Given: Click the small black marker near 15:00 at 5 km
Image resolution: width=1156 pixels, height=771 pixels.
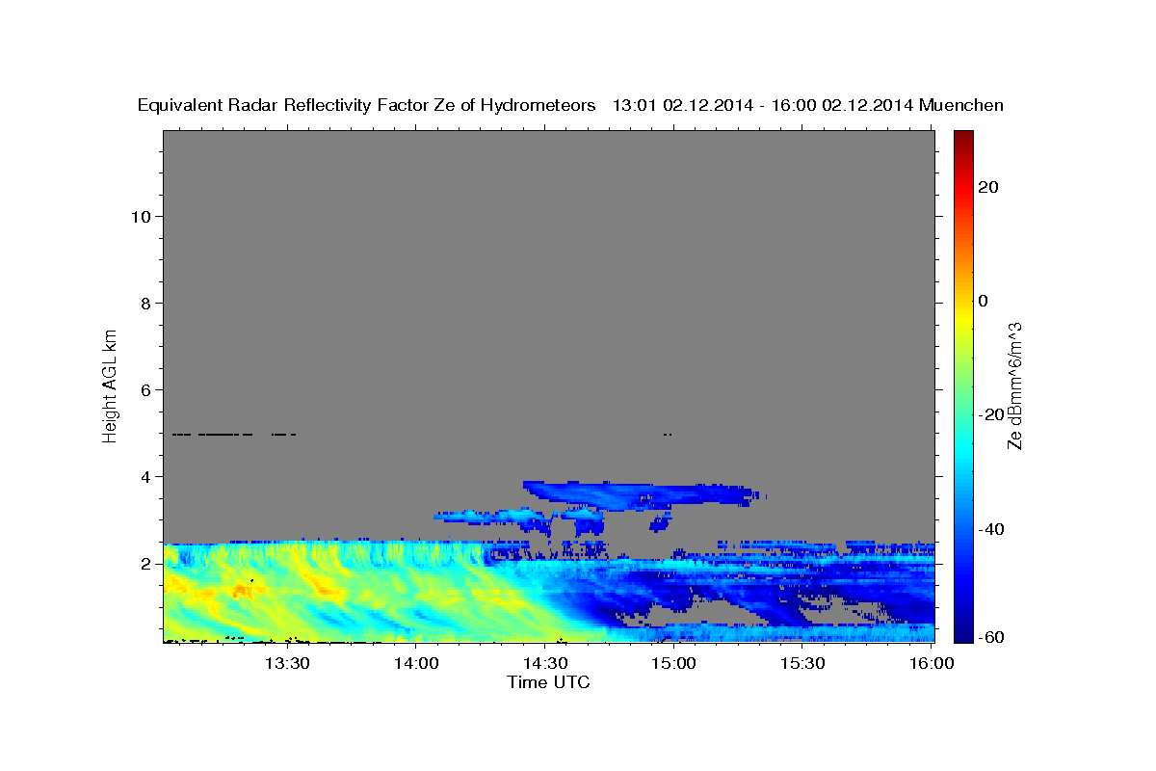Looking at the screenshot, I should coord(668,435).
